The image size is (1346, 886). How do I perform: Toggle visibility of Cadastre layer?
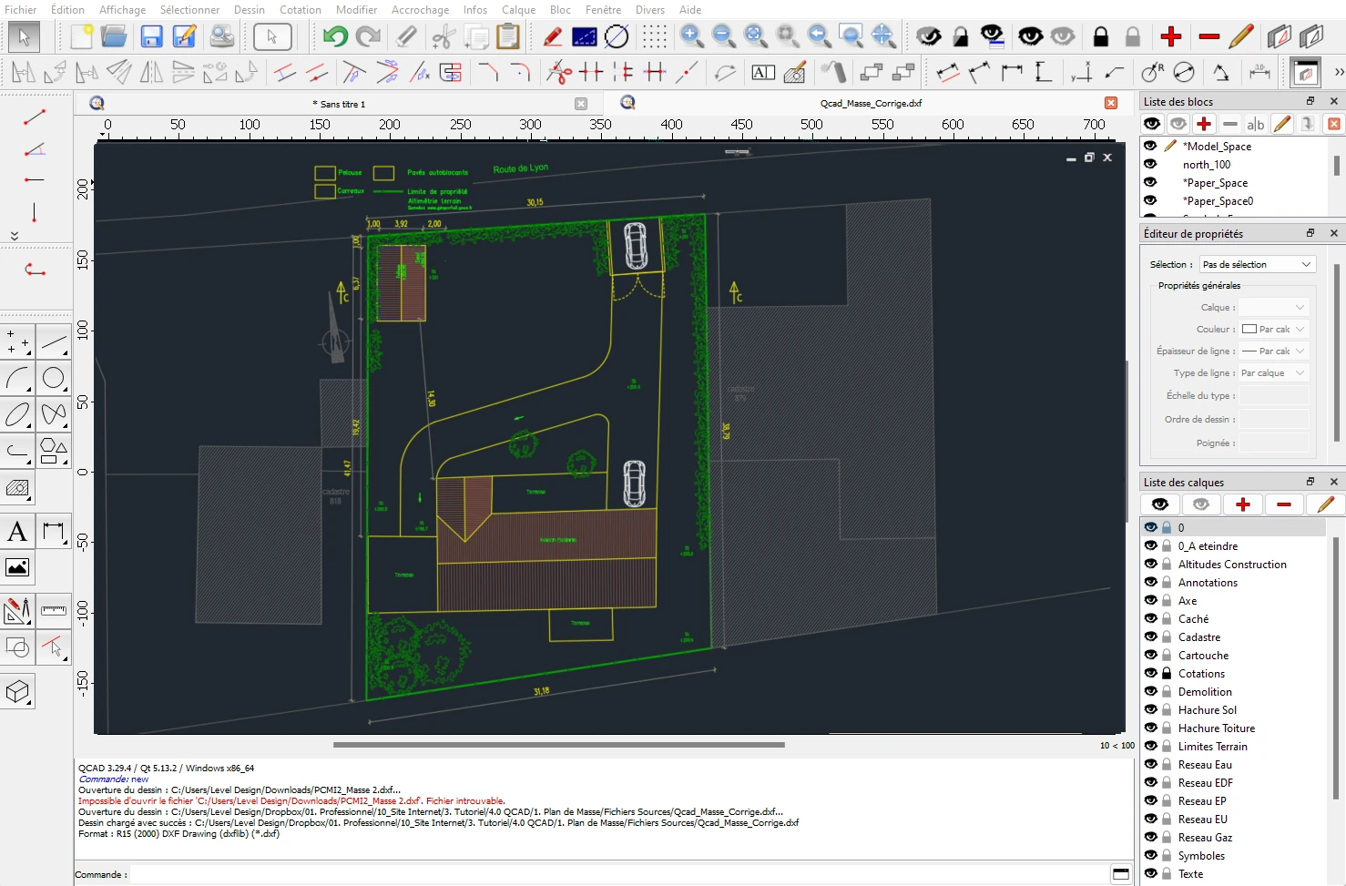pos(1151,636)
